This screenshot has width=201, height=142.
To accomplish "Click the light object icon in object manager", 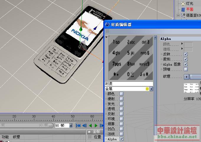I will [183, 4].
